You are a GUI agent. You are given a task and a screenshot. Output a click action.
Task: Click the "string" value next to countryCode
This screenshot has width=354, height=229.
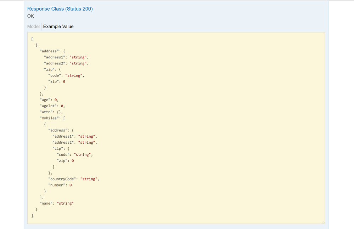pos(89,179)
